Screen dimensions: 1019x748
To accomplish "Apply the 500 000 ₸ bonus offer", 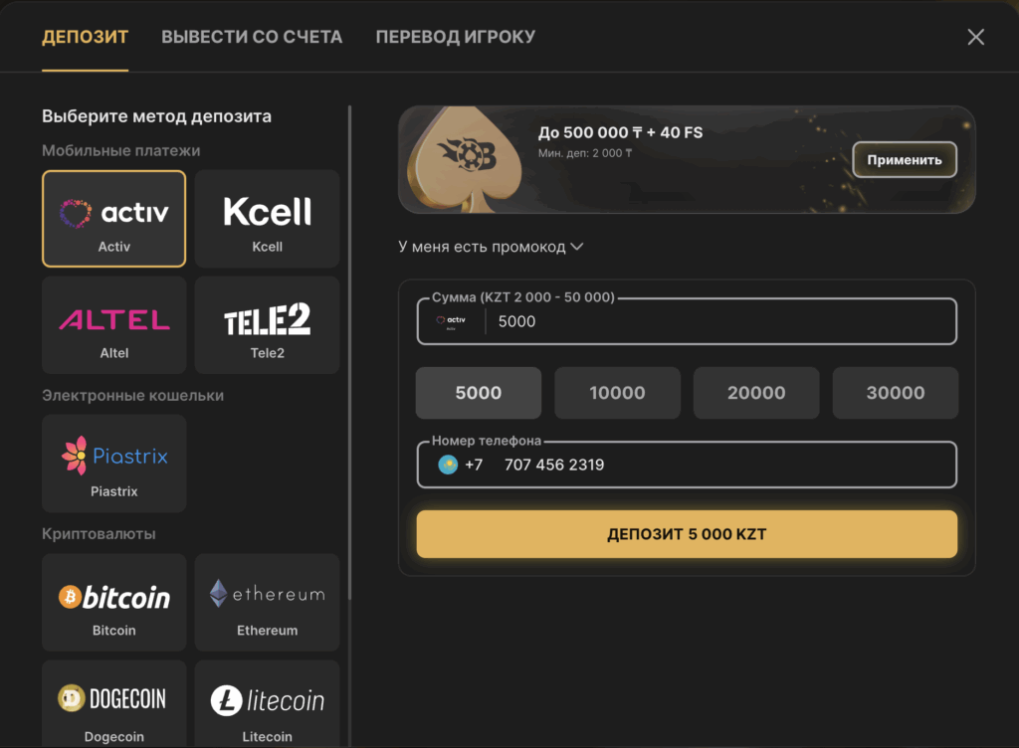I will pos(904,159).
